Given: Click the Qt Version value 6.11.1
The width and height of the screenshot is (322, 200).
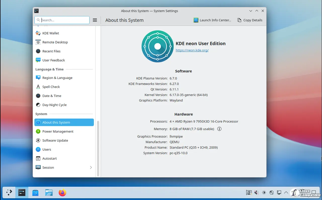Looking at the screenshot, I should point(174,89).
